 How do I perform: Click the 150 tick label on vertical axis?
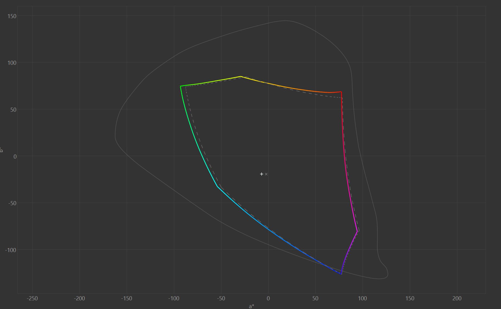click(12, 16)
